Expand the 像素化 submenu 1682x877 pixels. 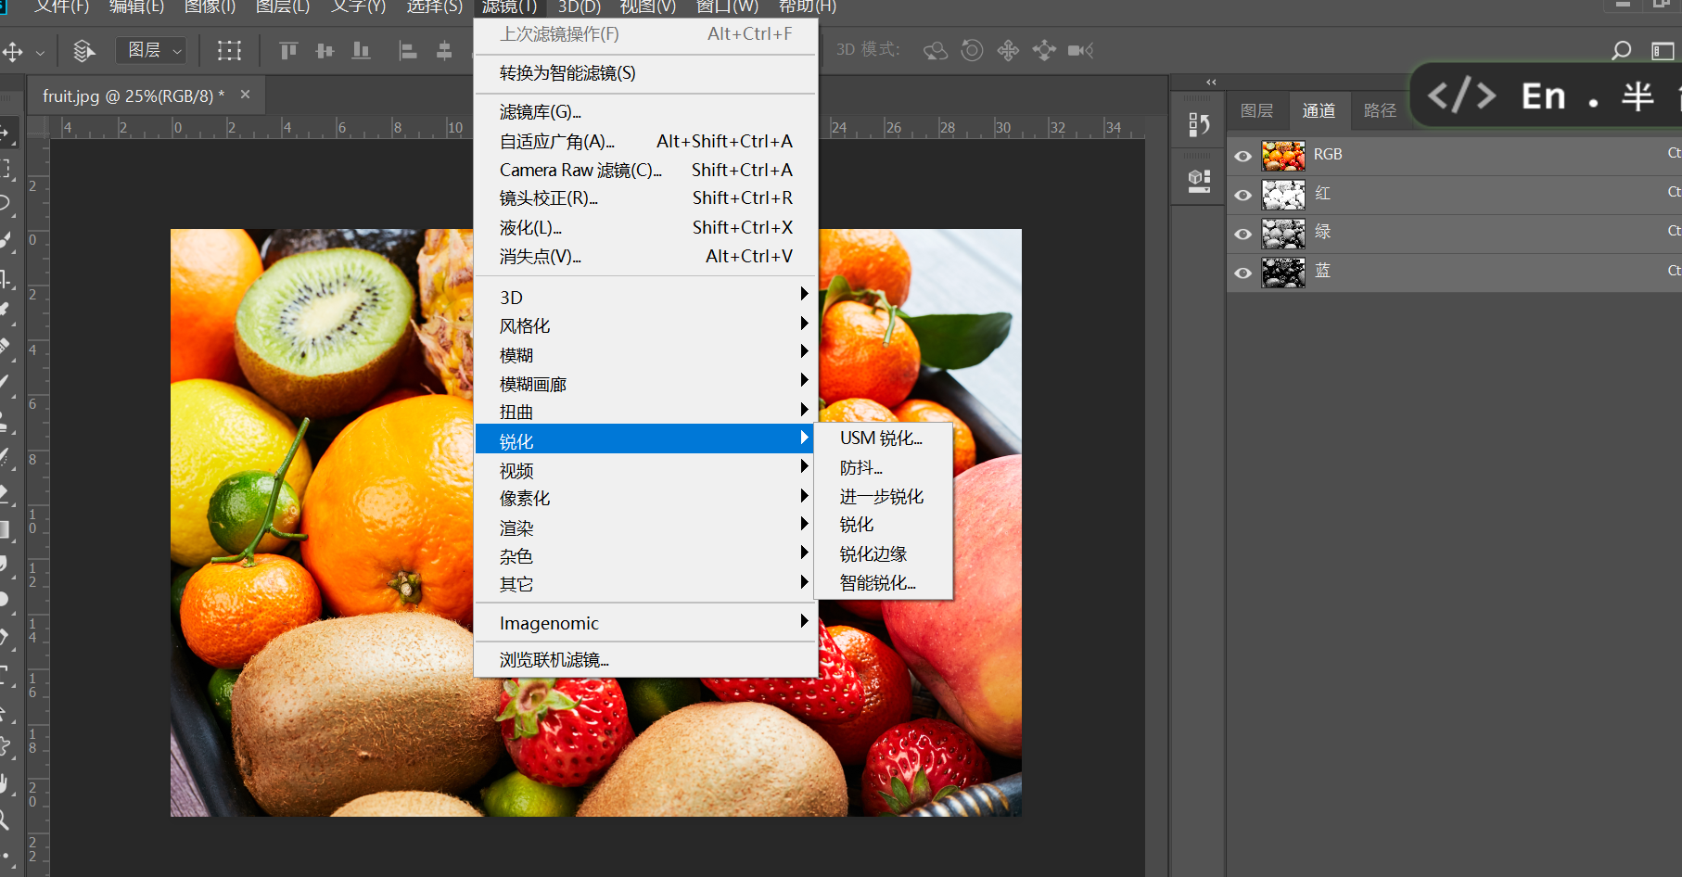645,498
